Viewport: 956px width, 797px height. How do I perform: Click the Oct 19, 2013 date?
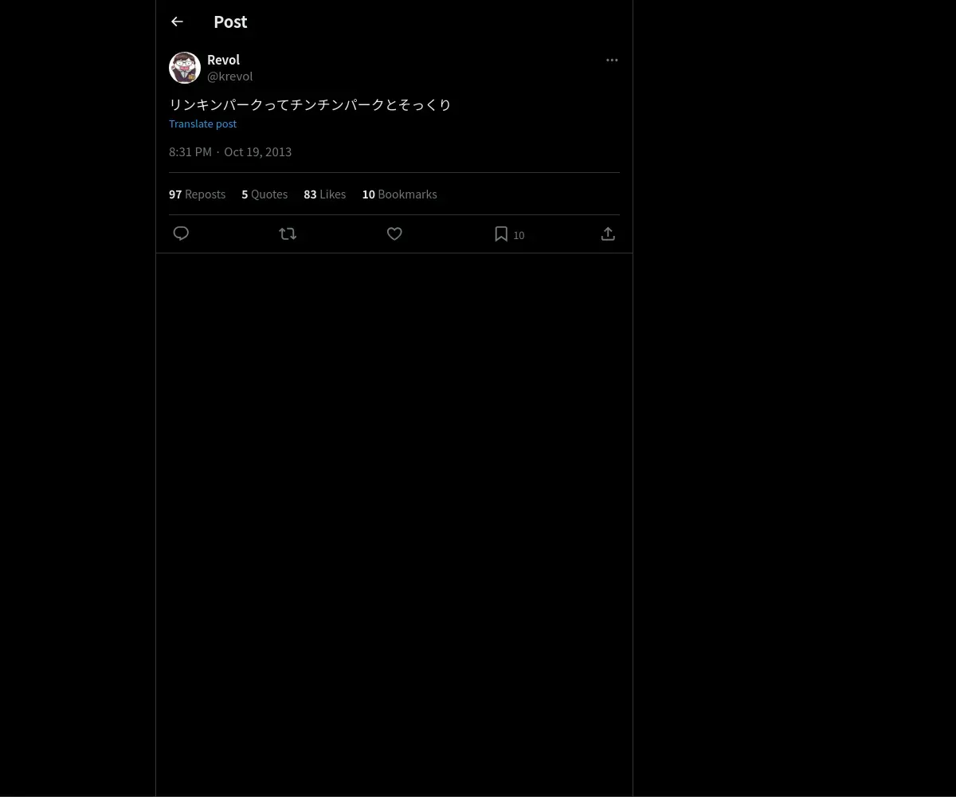(257, 152)
